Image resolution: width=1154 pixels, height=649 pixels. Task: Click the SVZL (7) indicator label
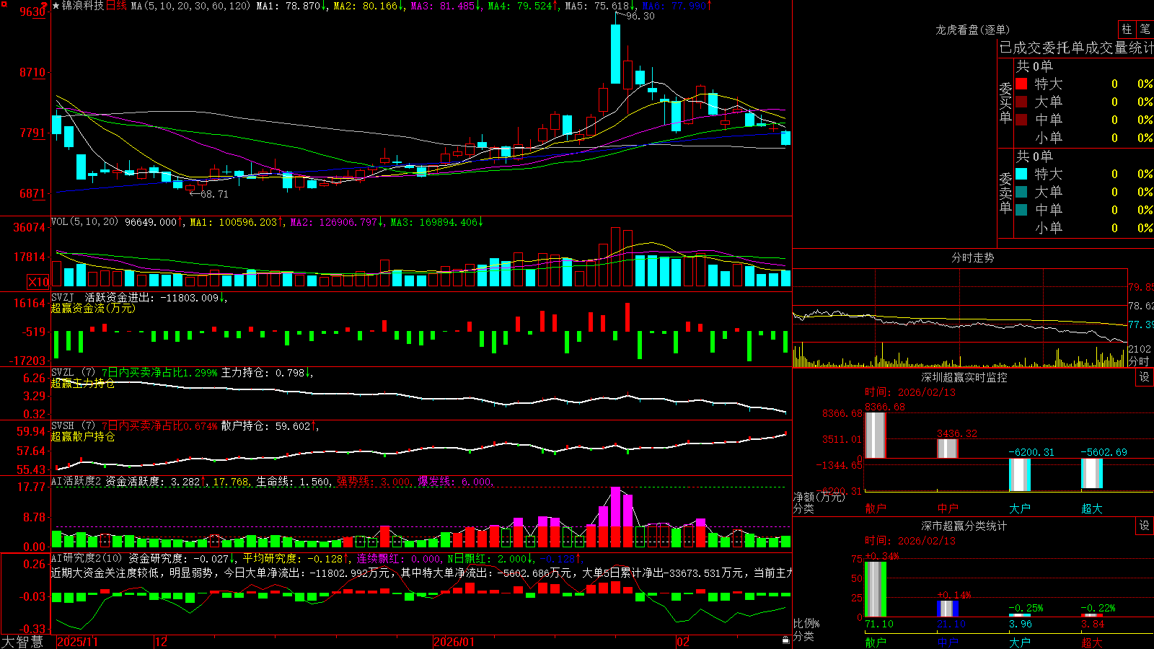[73, 373]
